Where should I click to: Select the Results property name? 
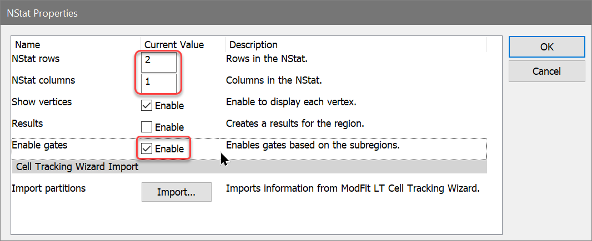(27, 124)
